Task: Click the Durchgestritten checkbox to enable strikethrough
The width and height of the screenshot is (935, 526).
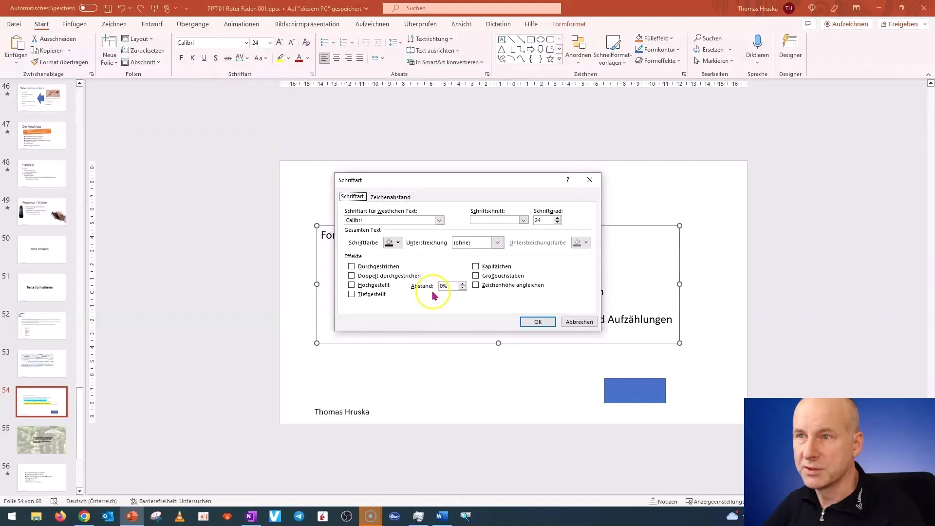Action: click(351, 266)
